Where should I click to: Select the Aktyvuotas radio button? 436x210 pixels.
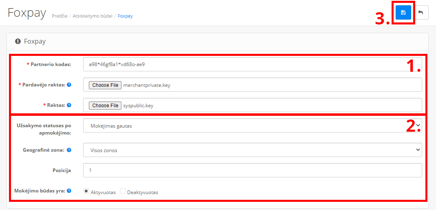(x=86, y=191)
